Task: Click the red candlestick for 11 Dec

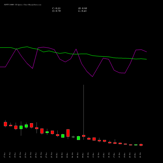Action: coord(94,139)
